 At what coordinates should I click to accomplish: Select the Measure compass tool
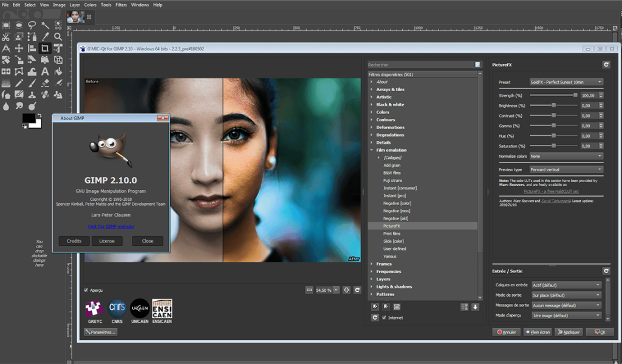pos(6,49)
